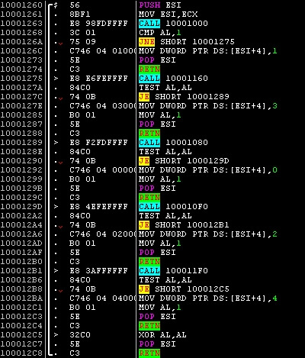Select address 100012C7
The image size is (305, 358).
pyautogui.click(x=21, y=343)
